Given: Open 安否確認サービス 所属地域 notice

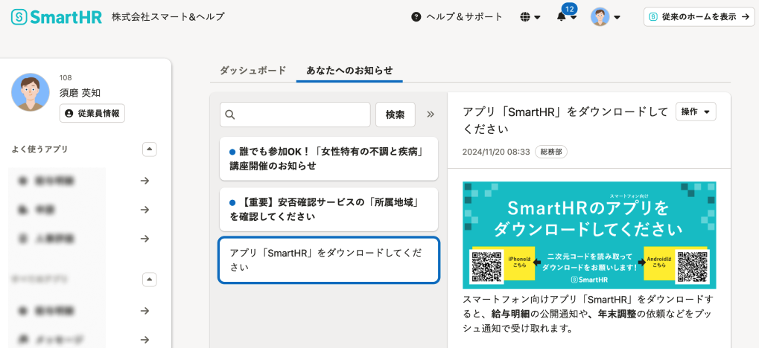Looking at the screenshot, I should 328,210.
